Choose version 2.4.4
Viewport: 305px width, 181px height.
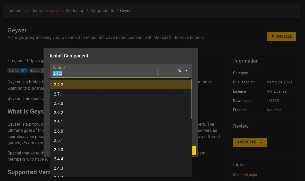(x=120, y=159)
